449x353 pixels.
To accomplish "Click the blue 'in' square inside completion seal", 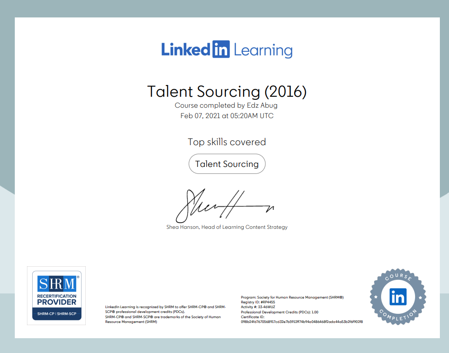I will (398, 297).
